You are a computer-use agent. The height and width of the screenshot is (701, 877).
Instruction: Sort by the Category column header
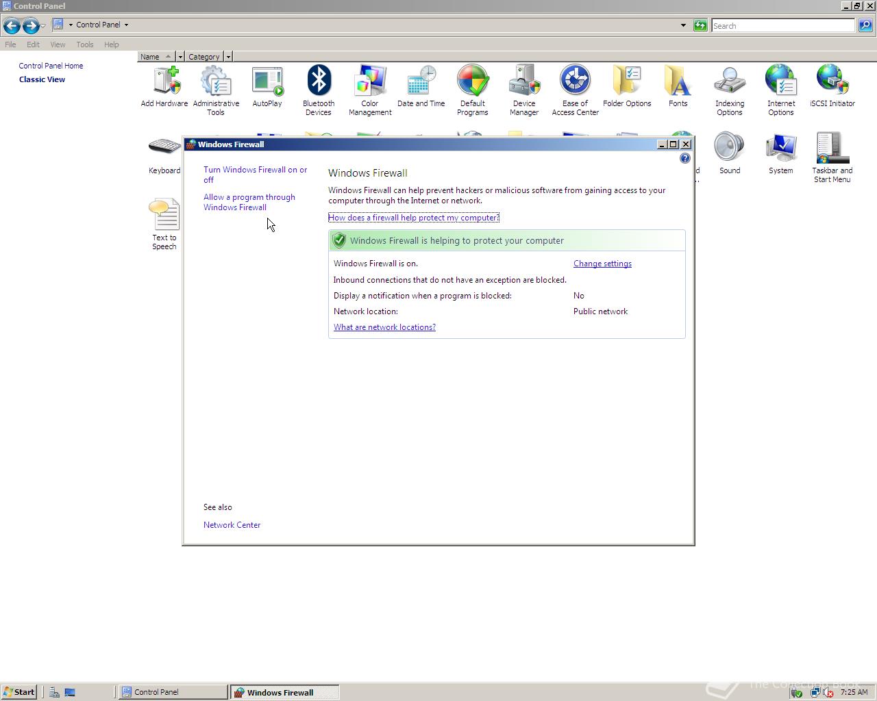[x=204, y=57]
